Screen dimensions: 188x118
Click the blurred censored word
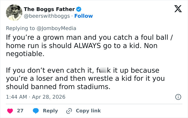(103, 71)
